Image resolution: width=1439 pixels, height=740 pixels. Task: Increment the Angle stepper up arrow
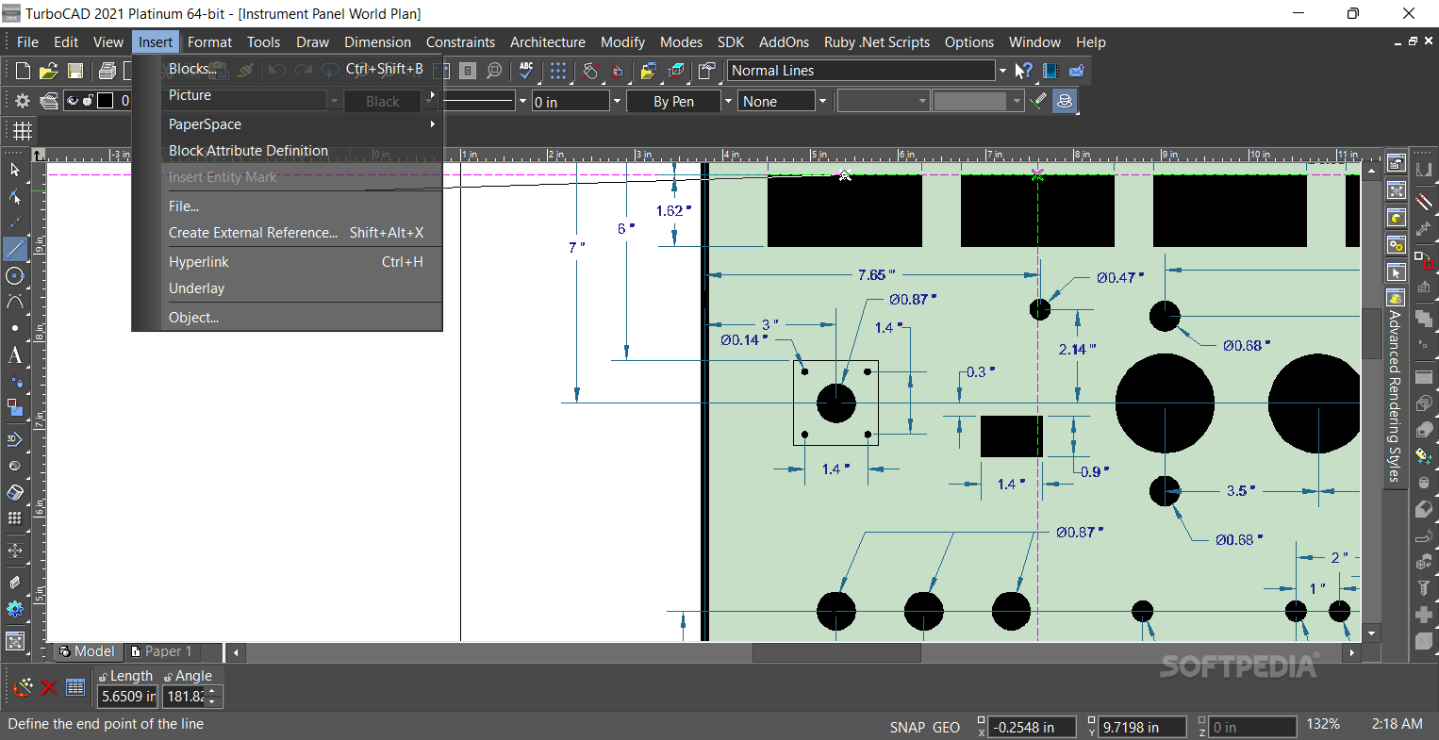pyautogui.click(x=212, y=691)
